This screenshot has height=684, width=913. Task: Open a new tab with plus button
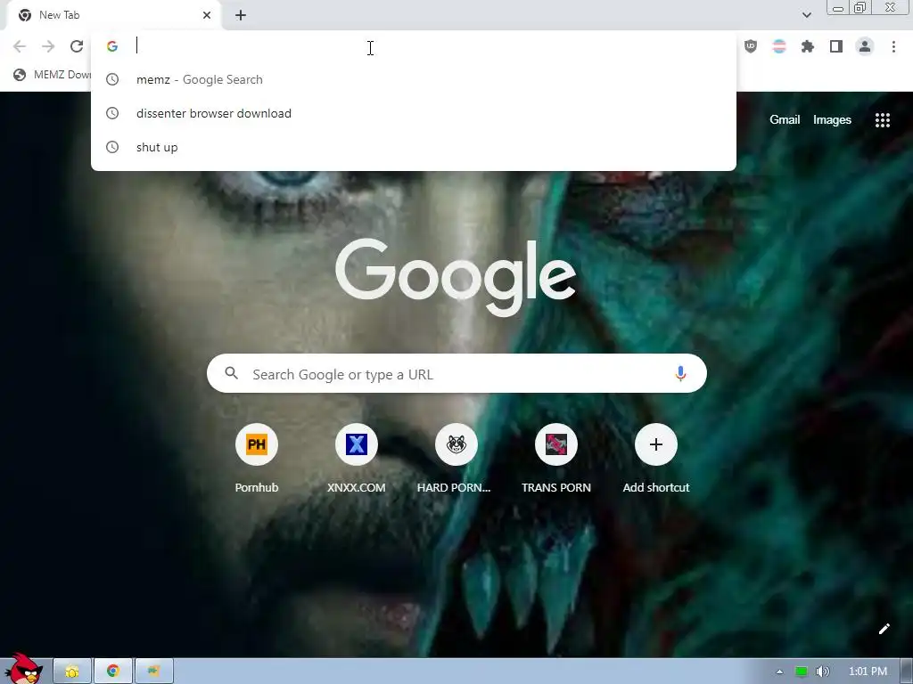pos(241,15)
